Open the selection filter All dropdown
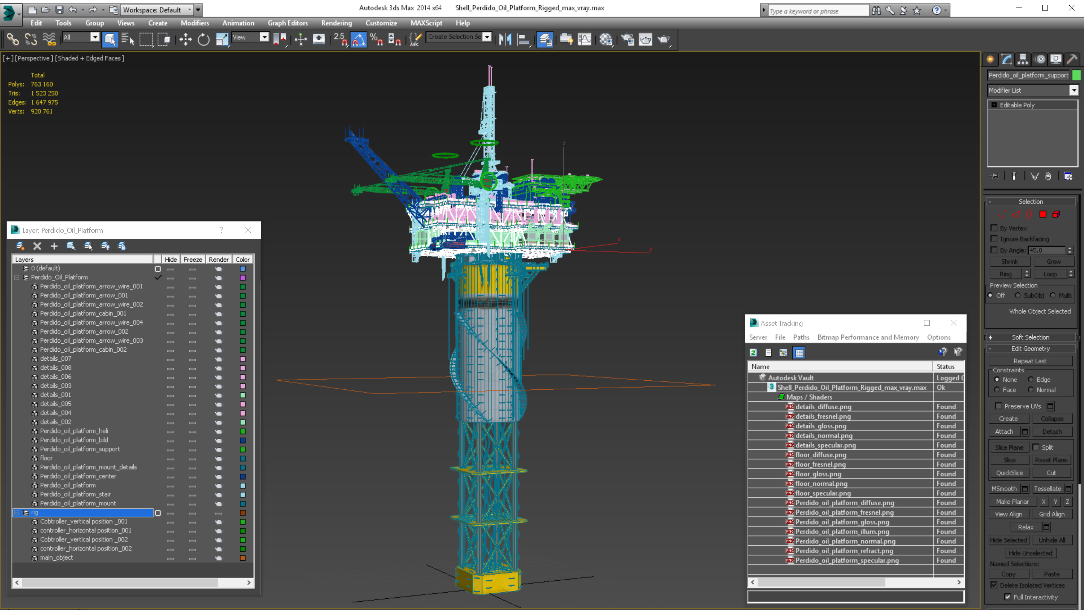 coord(95,38)
